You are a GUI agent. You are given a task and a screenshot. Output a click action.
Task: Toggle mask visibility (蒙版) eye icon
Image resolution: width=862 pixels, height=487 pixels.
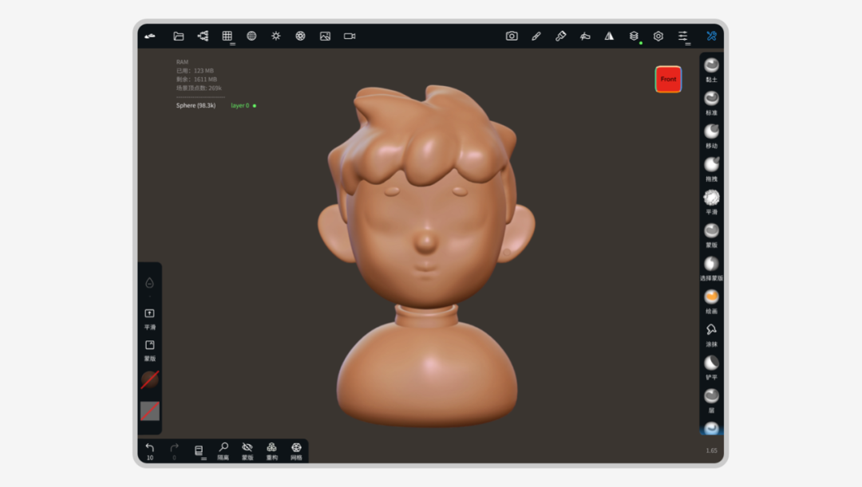(247, 448)
